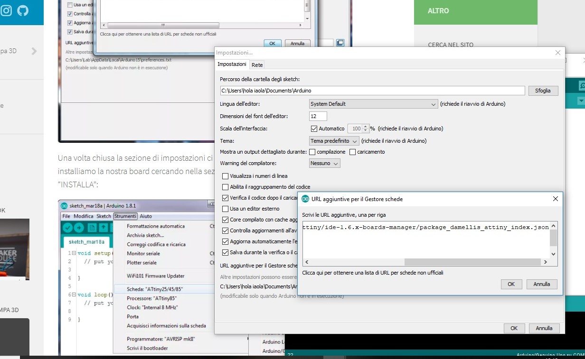Click the Open sketch icon in embedded Arduino toolbar

(x=104, y=228)
